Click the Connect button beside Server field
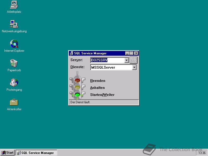 (133, 60)
